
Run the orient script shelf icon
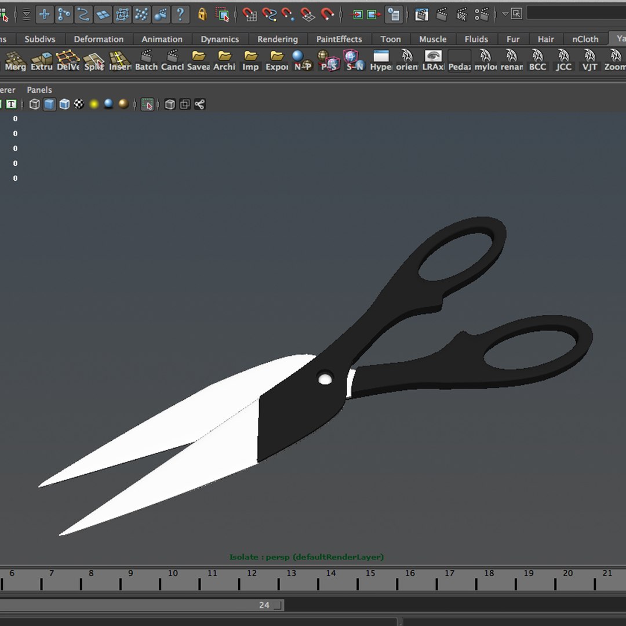pyautogui.click(x=407, y=61)
